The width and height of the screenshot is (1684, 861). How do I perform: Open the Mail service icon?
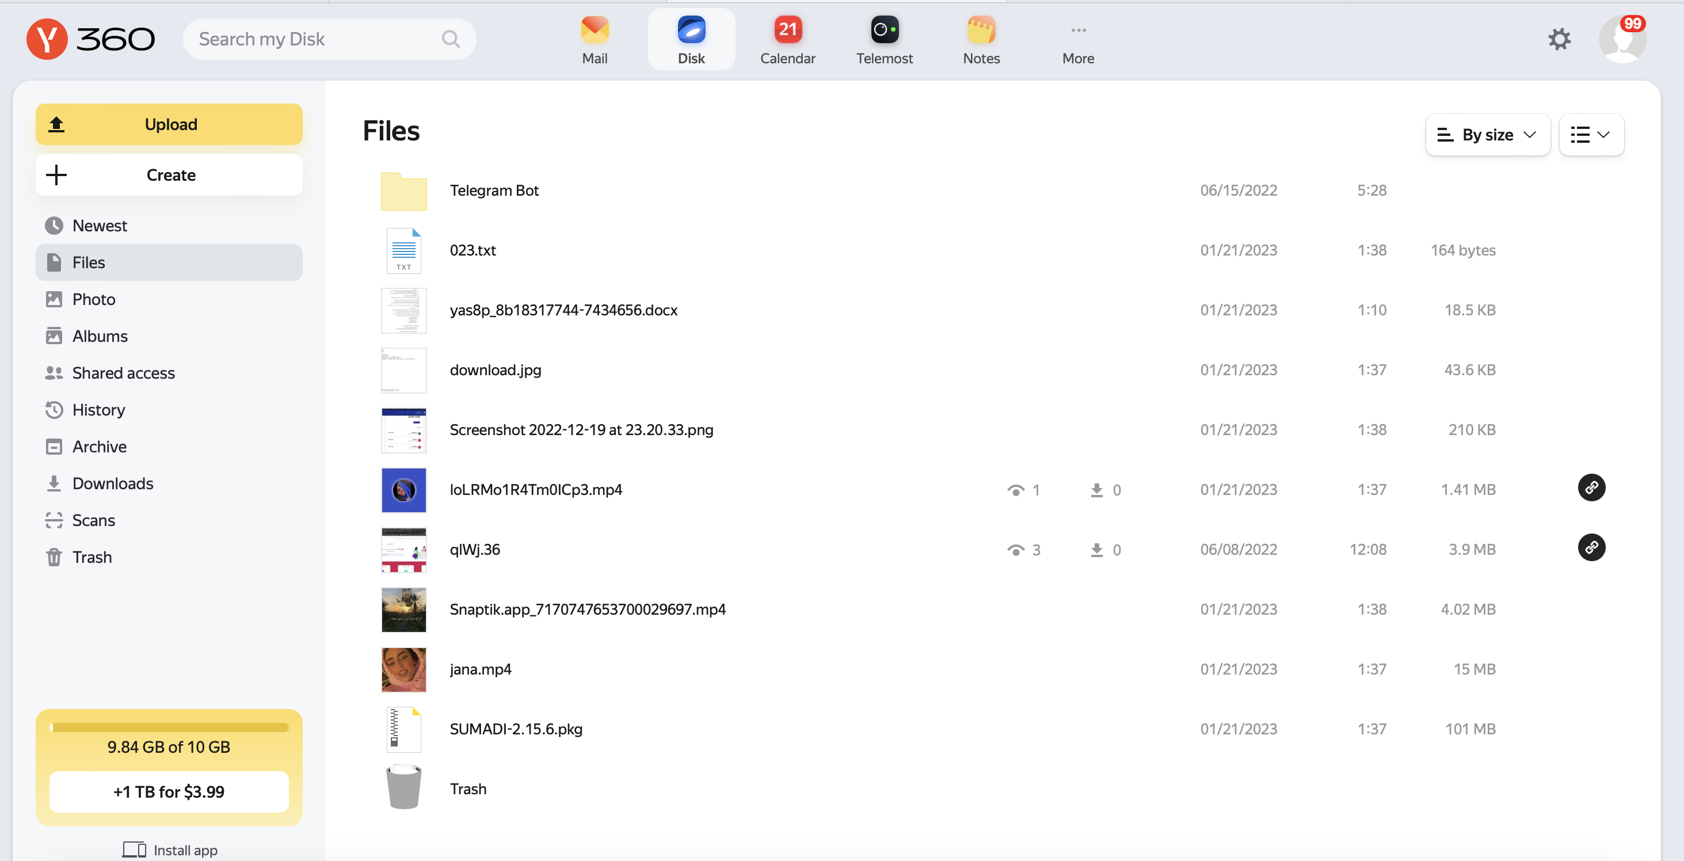point(595,31)
